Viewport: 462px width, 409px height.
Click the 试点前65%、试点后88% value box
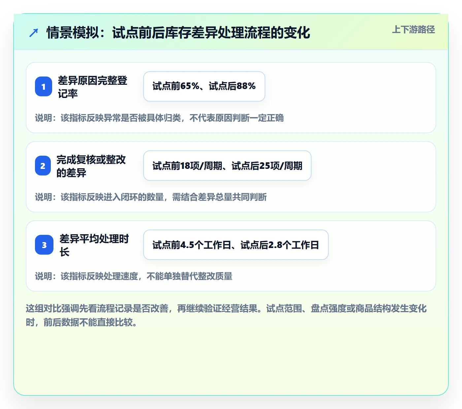coord(204,86)
